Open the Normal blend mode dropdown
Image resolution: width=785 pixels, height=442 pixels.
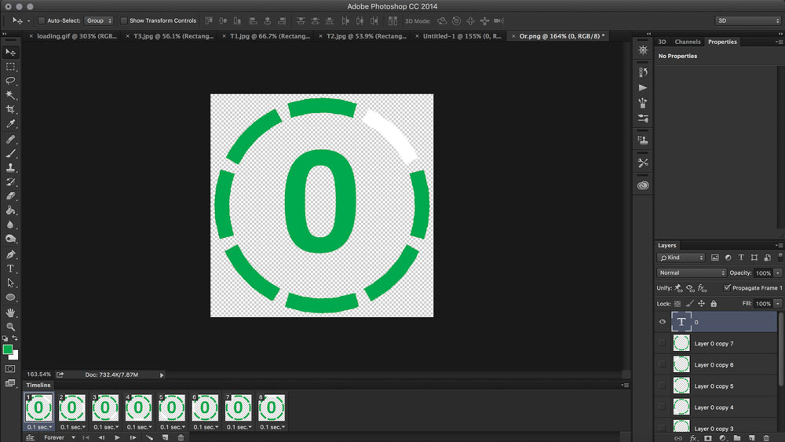pyautogui.click(x=692, y=273)
